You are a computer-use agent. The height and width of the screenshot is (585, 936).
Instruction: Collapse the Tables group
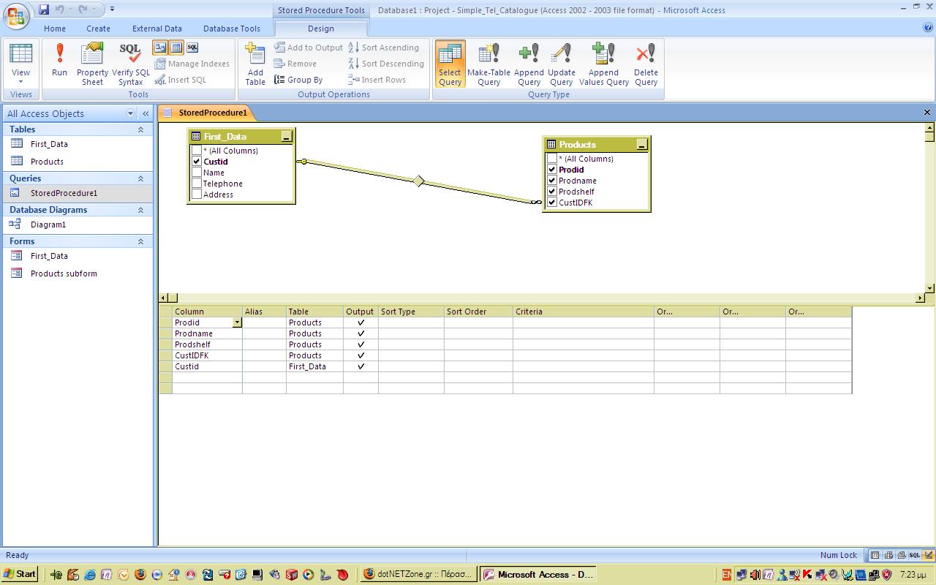pyautogui.click(x=140, y=129)
